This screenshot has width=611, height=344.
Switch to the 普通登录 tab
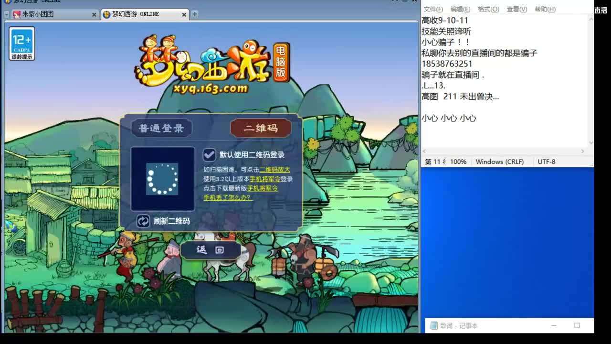pos(161,128)
